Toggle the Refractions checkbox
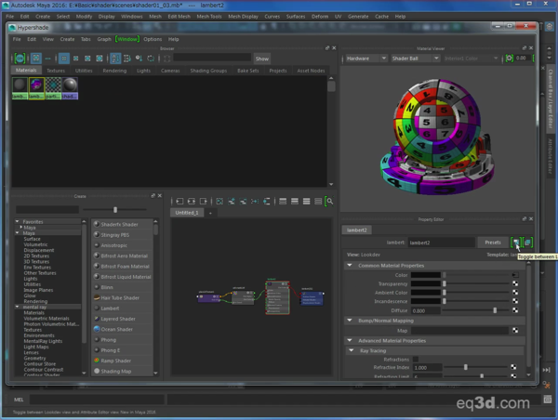Screen dimensions: 558x420 [x=415, y=359]
